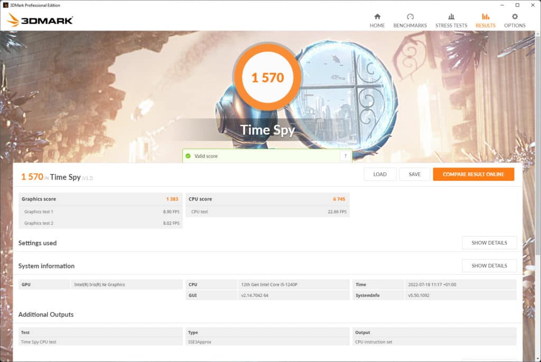Viewport: 541px width, 362px height.
Task: Maximize the 3DMark window
Action: point(517,5)
